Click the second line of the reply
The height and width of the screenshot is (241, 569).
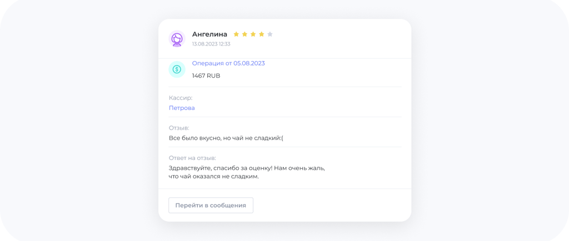(214, 177)
